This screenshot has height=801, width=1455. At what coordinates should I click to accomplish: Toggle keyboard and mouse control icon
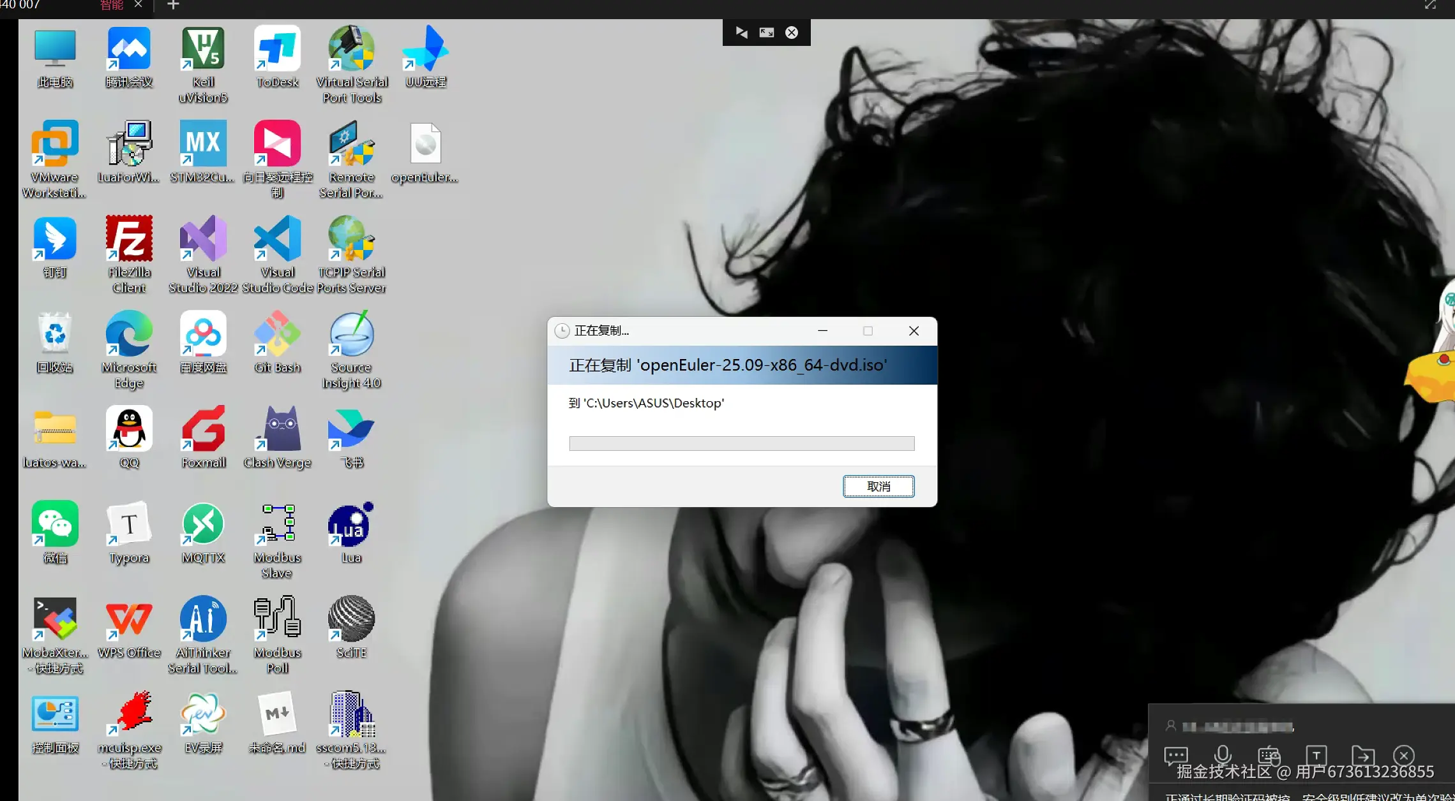[1269, 756]
